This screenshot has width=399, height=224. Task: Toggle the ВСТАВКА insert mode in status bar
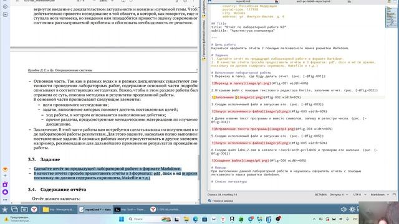[320, 195]
